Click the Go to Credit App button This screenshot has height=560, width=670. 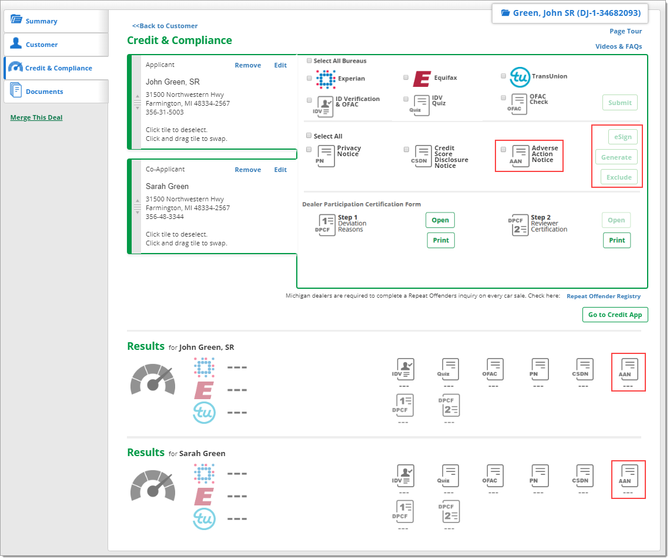pos(615,315)
